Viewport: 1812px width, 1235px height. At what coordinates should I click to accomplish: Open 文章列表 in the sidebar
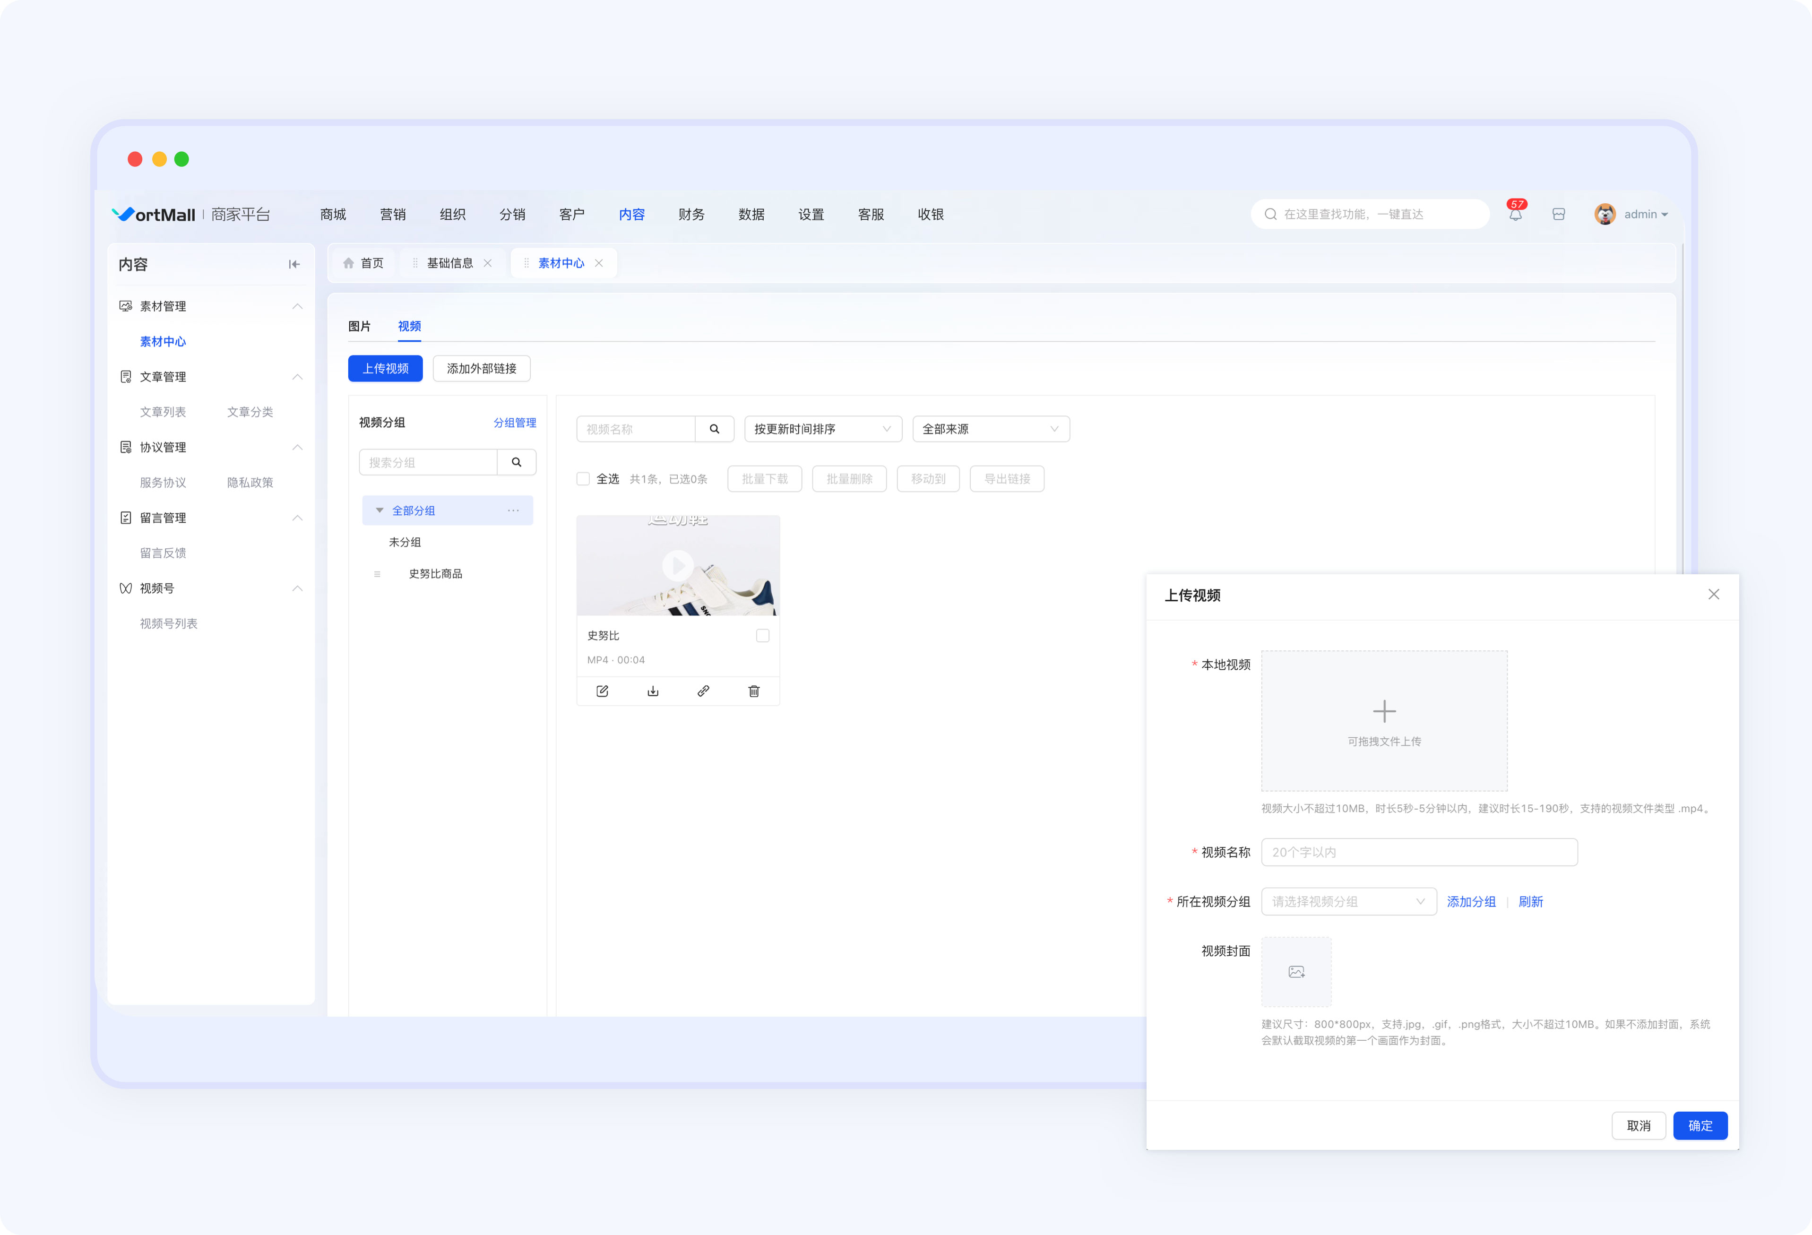click(163, 412)
